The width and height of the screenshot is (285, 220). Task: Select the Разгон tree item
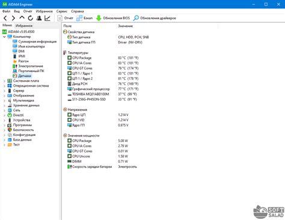20,61
